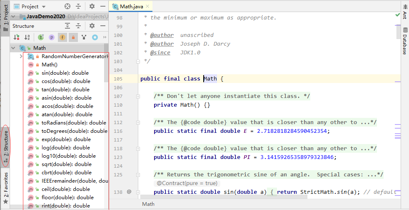
Task: Click the green checkmark inspection indicator
Action: click(x=397, y=15)
